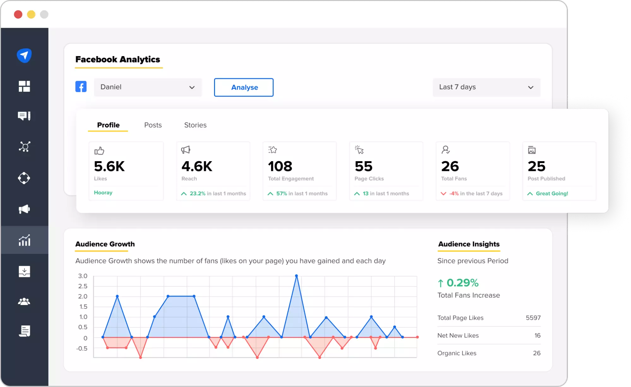Click the green up arrow beside 0.29%

tap(441, 283)
